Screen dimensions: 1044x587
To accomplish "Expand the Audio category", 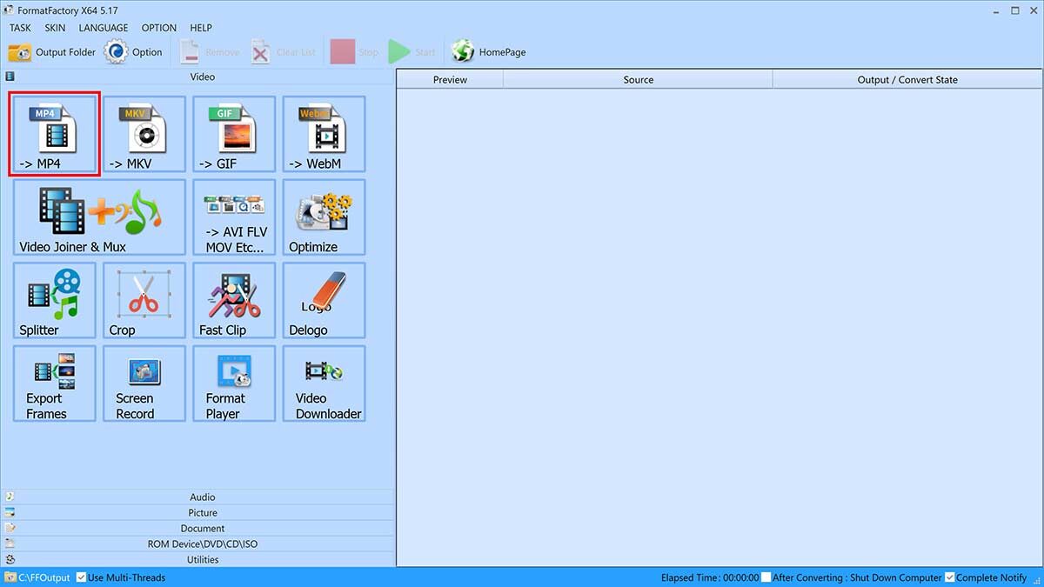I will [202, 497].
